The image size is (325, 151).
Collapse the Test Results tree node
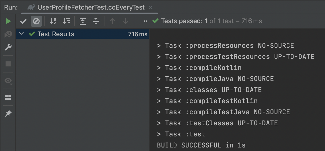21,33
